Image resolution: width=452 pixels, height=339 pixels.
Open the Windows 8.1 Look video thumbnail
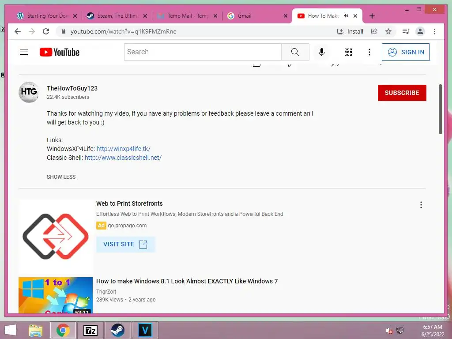[56, 295]
